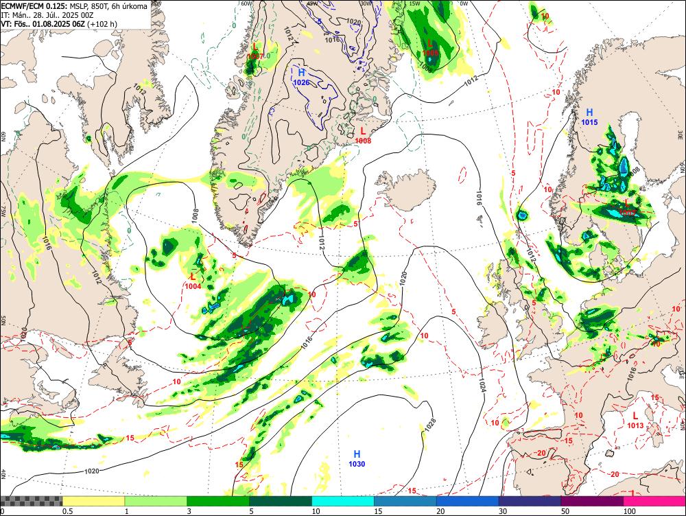Pick the steel blue 15–20 mm legend swatch
The width and height of the screenshot is (686, 516).
coord(405,501)
